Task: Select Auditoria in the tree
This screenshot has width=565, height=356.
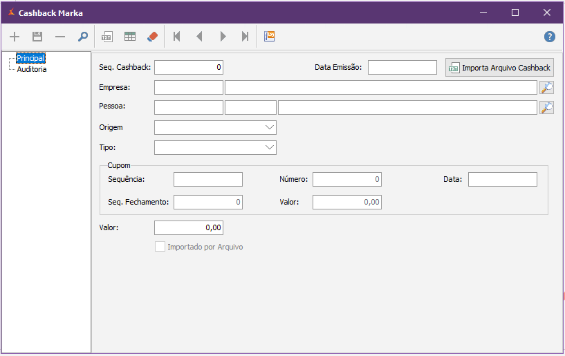Action: (32, 69)
